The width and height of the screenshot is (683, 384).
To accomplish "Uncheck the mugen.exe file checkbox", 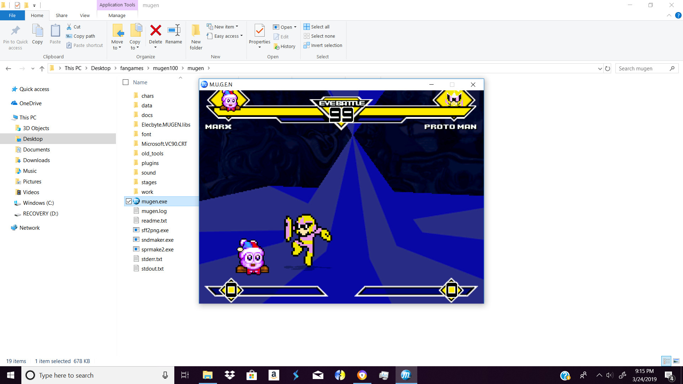I will 129,201.
